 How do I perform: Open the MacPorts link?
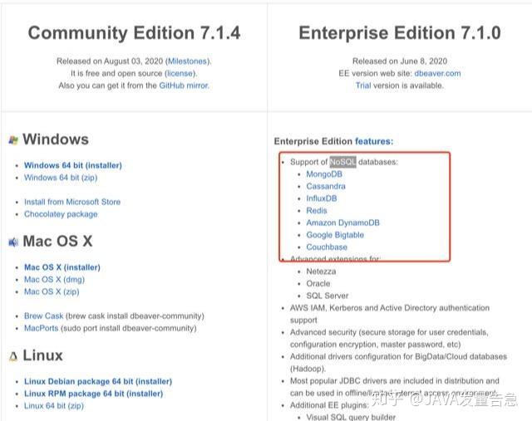pos(42,328)
